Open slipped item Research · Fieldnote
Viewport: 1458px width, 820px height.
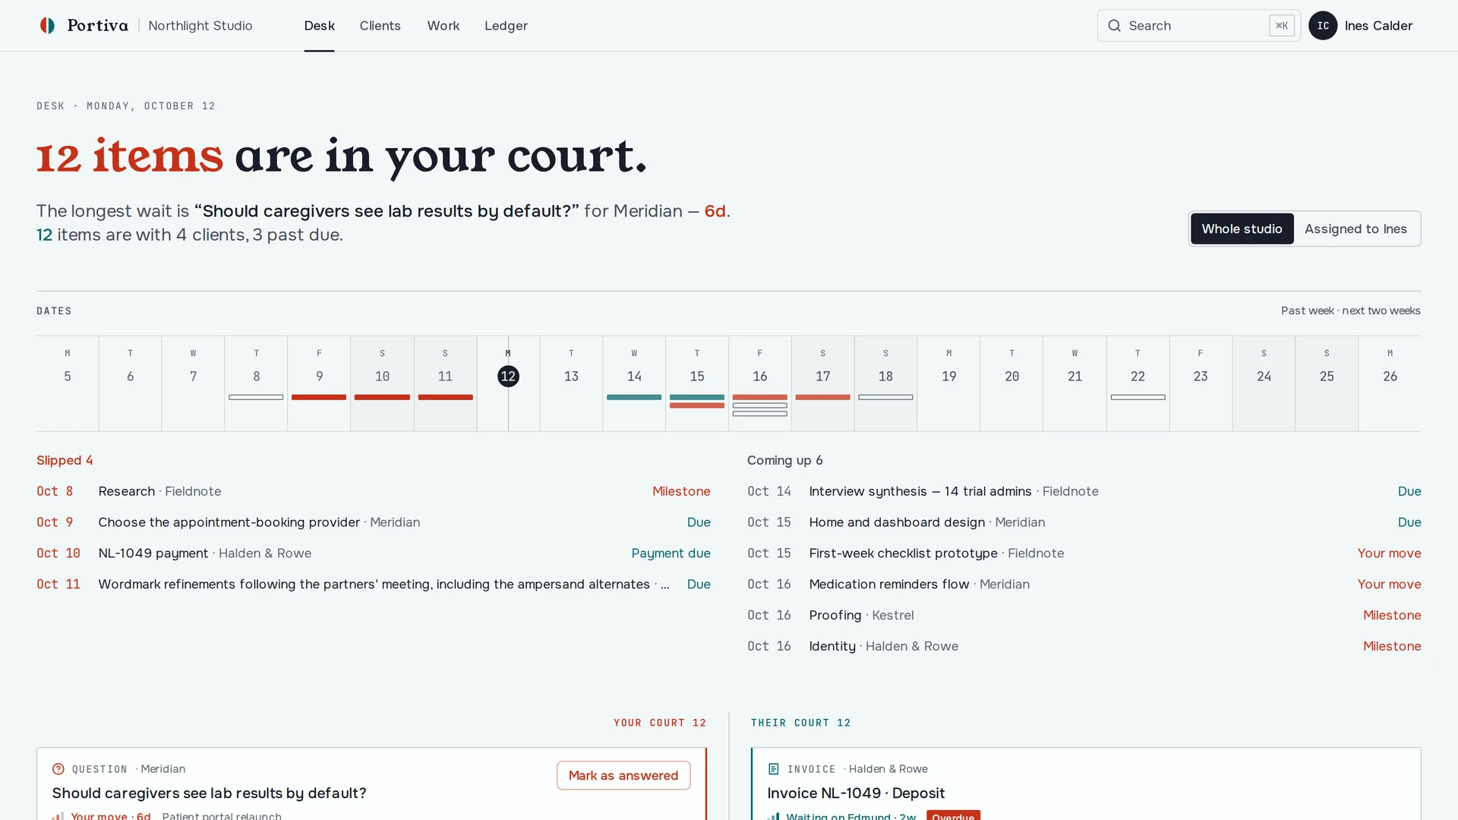(x=374, y=491)
